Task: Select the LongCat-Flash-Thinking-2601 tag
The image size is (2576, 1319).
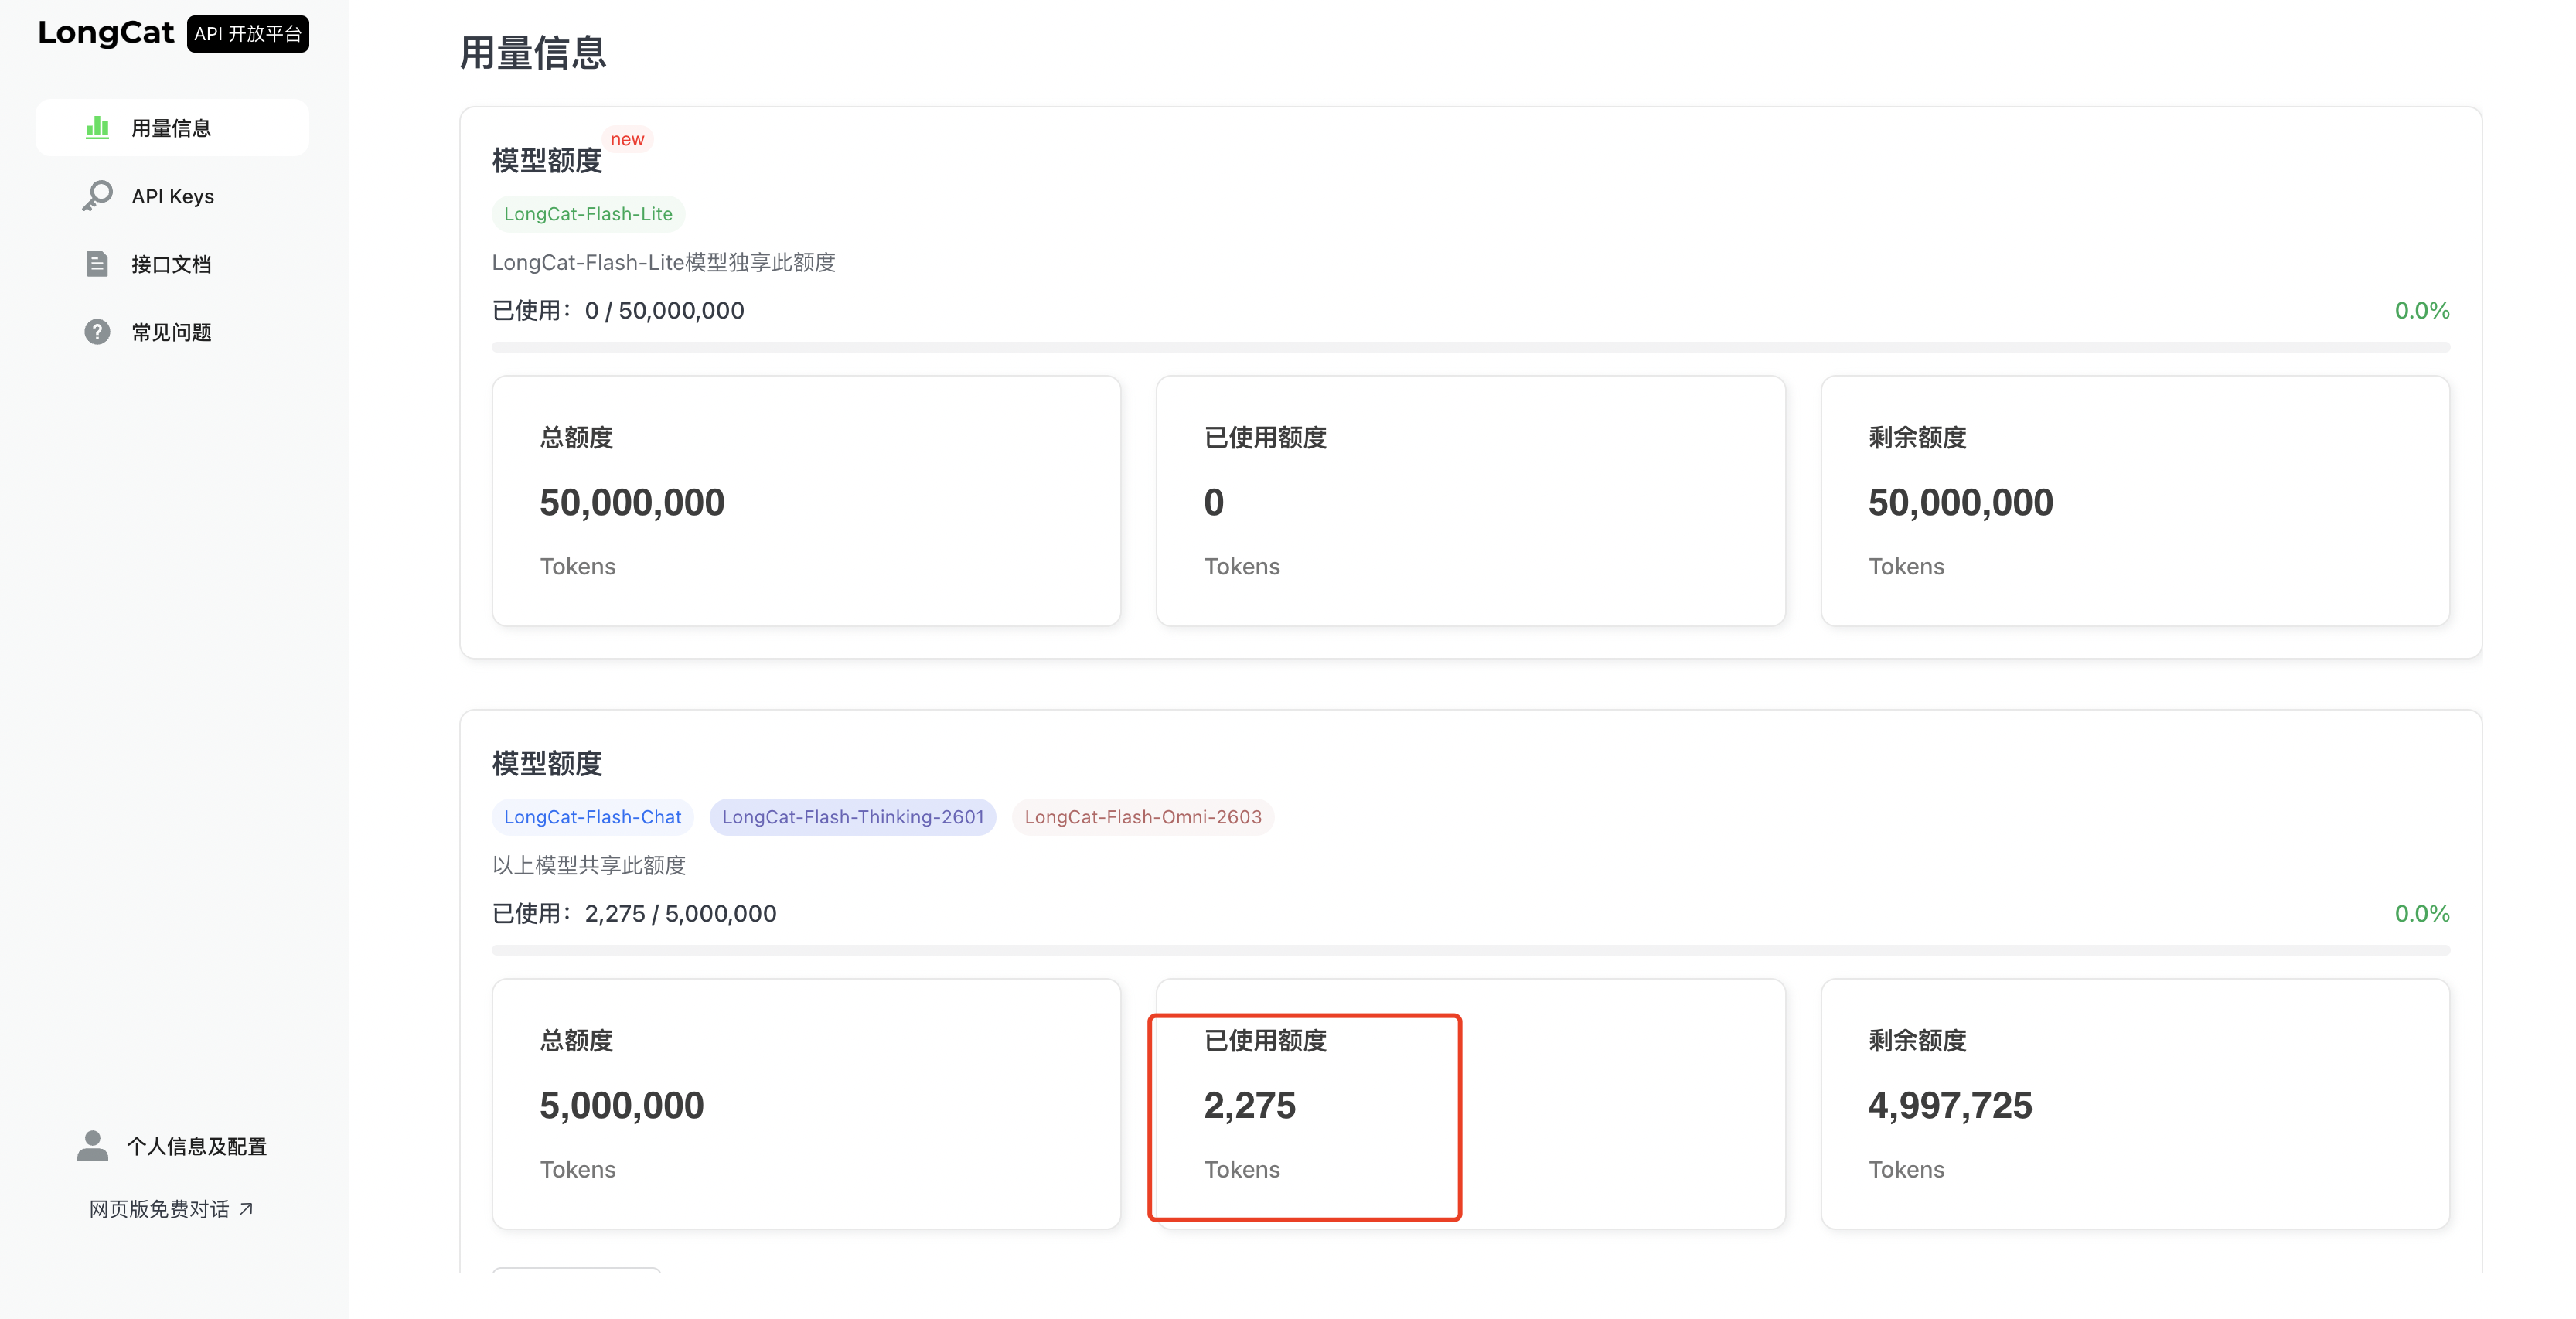Action: pyautogui.click(x=852, y=817)
